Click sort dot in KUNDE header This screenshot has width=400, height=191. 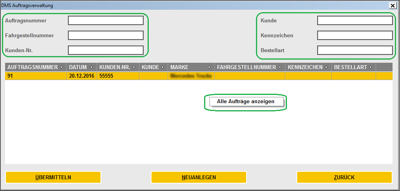pyautogui.click(x=163, y=67)
